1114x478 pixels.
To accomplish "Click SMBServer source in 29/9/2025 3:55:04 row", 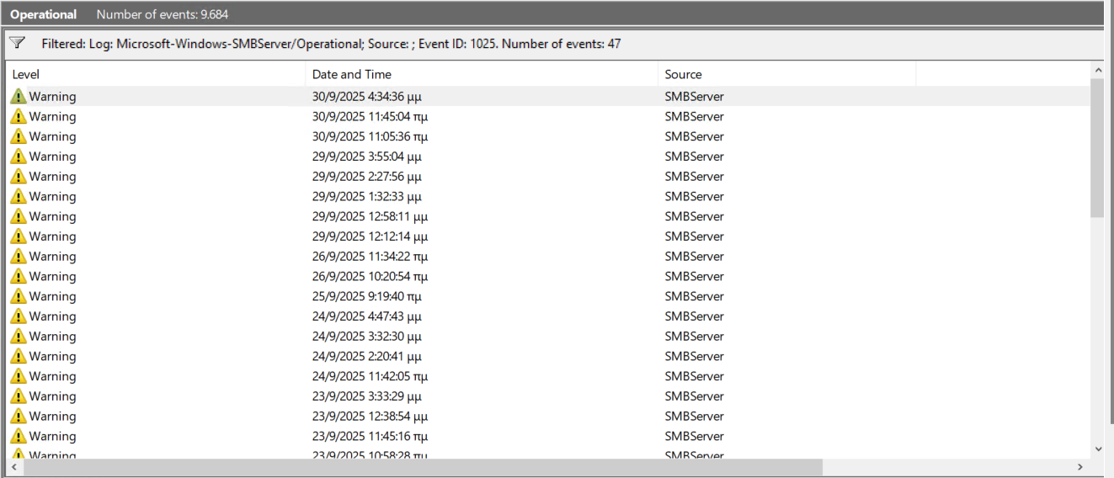I will coord(694,157).
